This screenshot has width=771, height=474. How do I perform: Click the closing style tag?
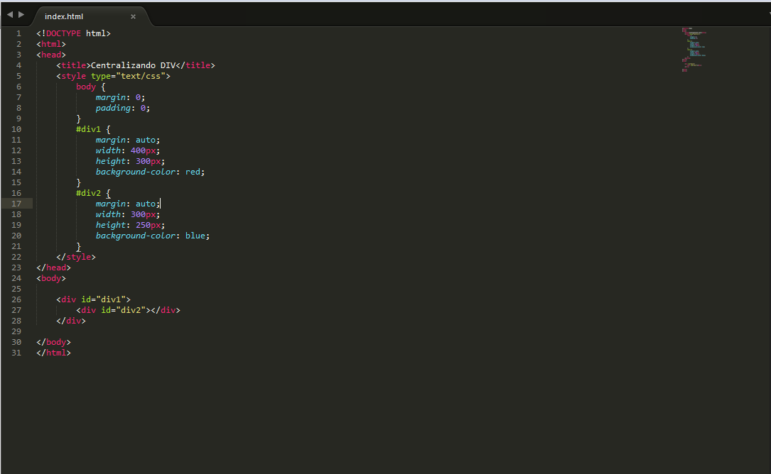(x=76, y=257)
